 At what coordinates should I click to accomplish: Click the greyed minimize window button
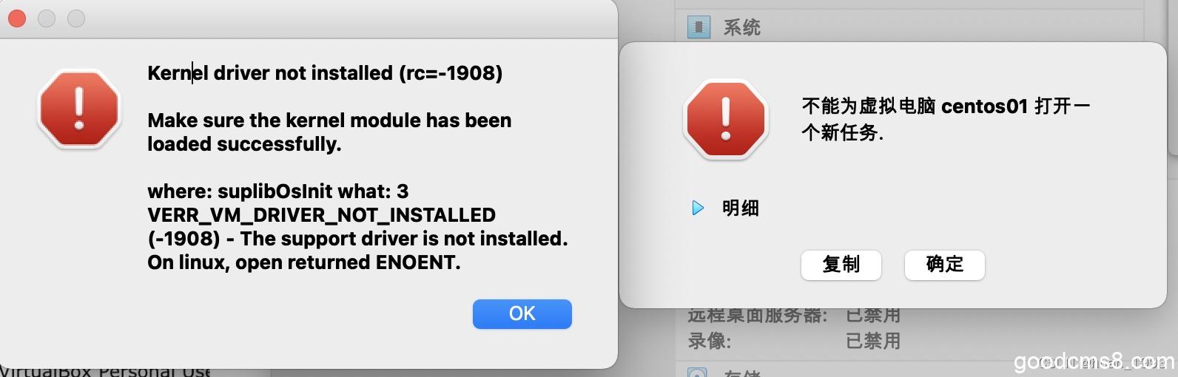click(47, 18)
